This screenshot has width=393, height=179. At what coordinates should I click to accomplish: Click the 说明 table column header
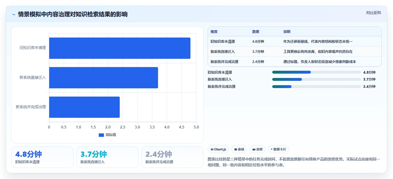287,32
